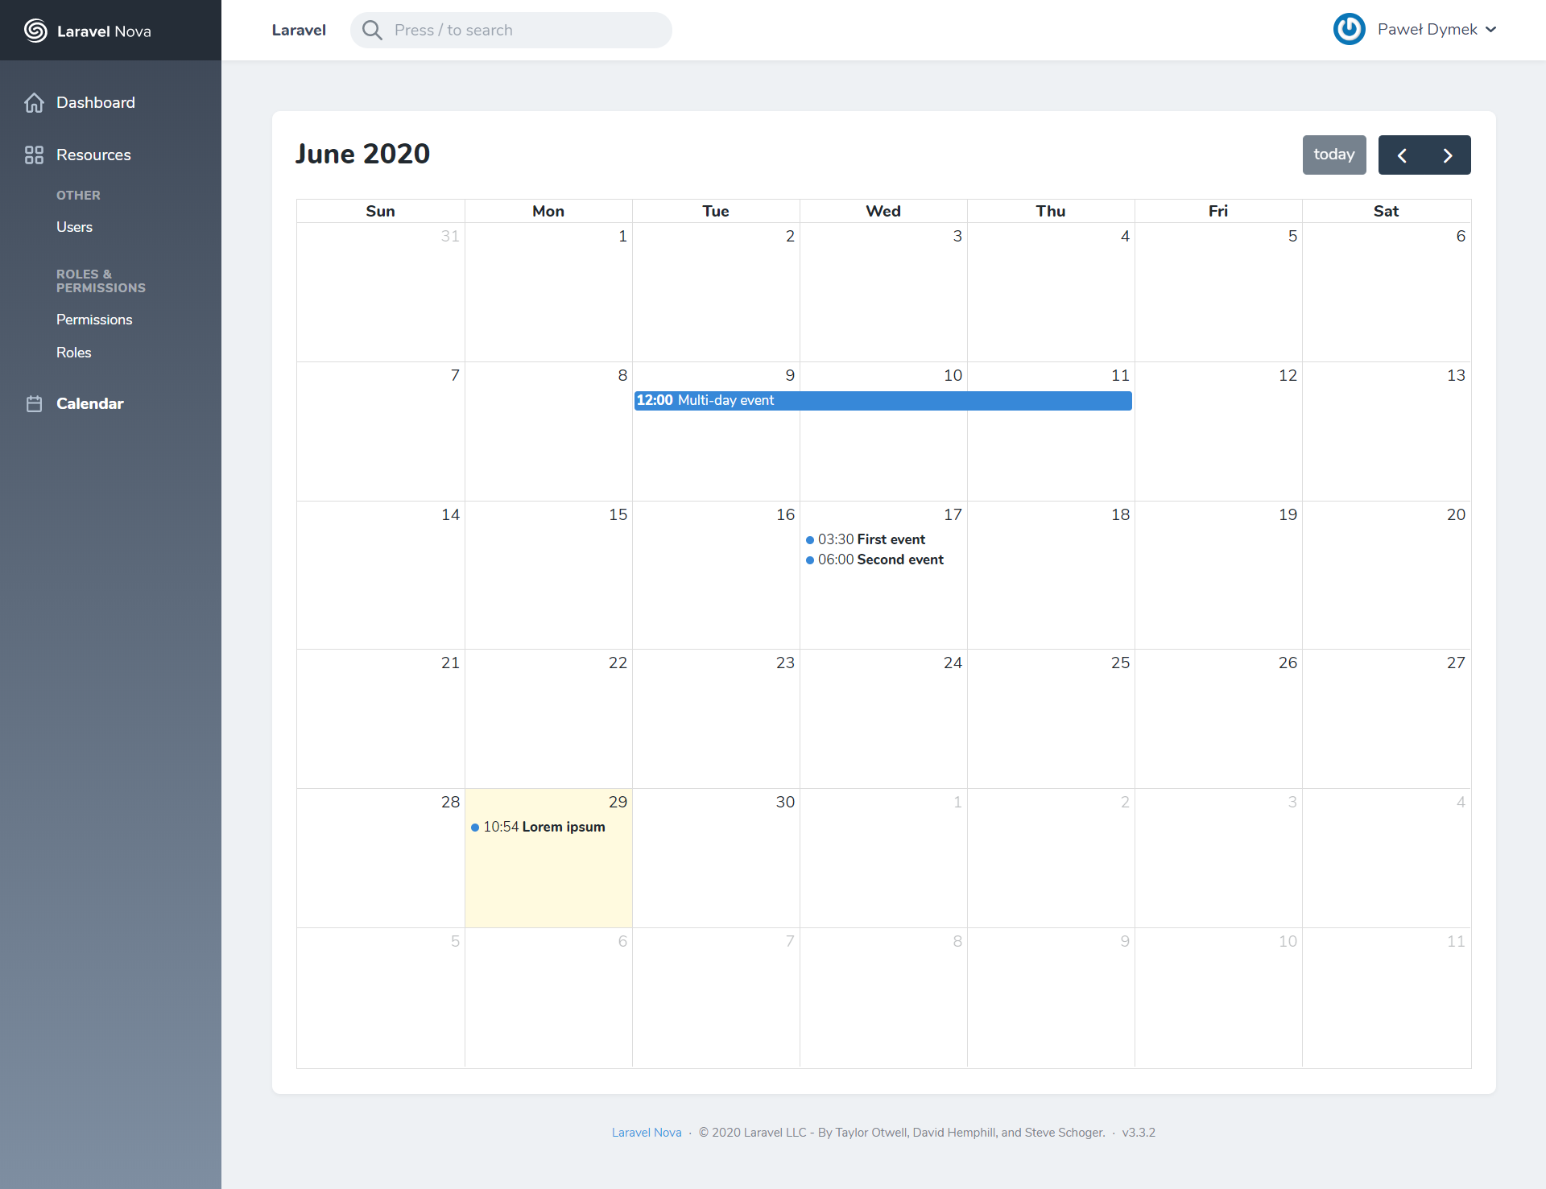1546x1189 pixels.
Task: Click the Laravel header link
Action: click(299, 31)
